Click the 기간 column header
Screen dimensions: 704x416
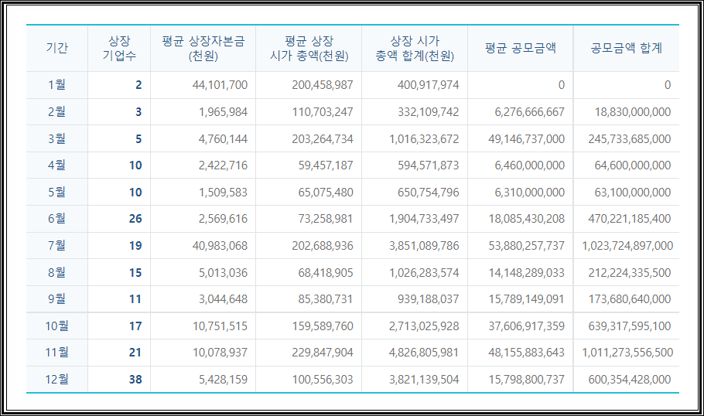click(x=57, y=48)
